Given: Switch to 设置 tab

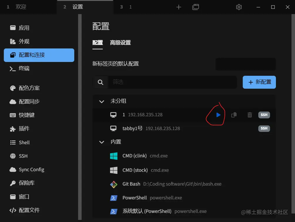Looking at the screenshot, I should pyautogui.click(x=85, y=7).
